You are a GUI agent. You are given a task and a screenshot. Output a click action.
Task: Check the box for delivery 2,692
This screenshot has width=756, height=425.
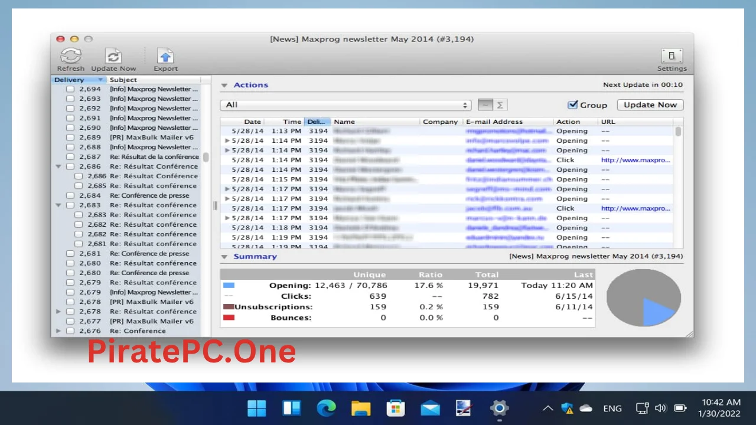(x=70, y=108)
